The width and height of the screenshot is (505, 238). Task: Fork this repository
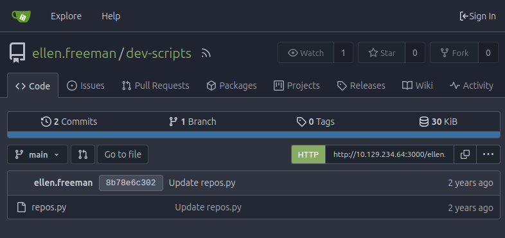tap(454, 53)
